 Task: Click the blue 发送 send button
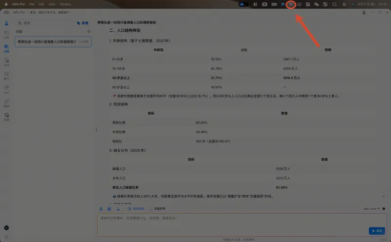pyautogui.click(x=377, y=231)
